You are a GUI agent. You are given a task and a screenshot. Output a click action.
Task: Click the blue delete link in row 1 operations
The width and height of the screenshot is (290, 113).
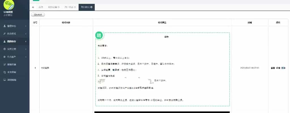click(283, 68)
